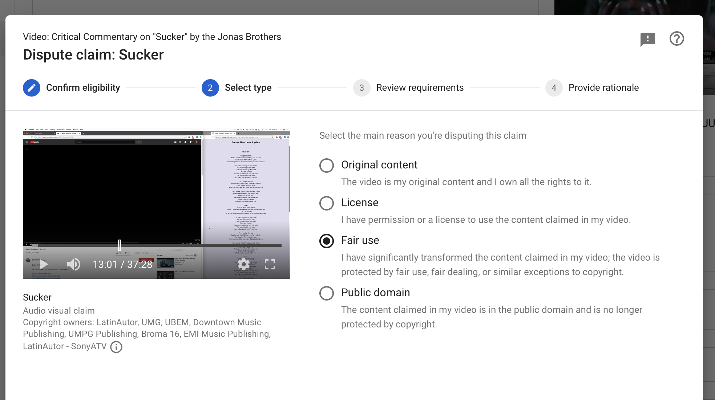The height and width of the screenshot is (400, 715).
Task: Click the video progress bar handle
Action: pyautogui.click(x=120, y=245)
